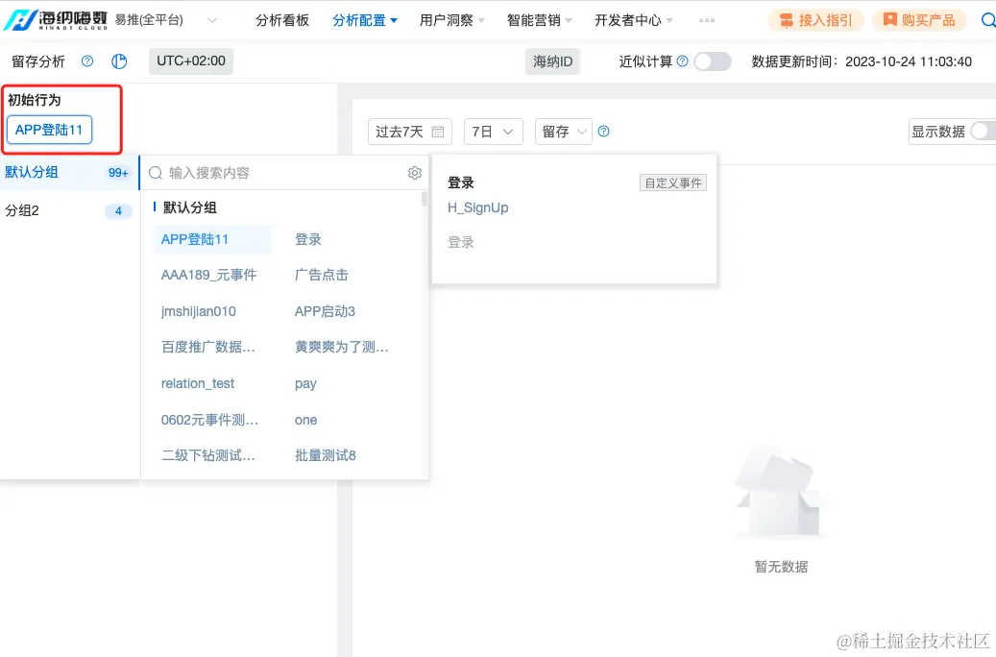This screenshot has width=996, height=657.
Task: Open the retention analysis help icon
Action: coord(87,61)
